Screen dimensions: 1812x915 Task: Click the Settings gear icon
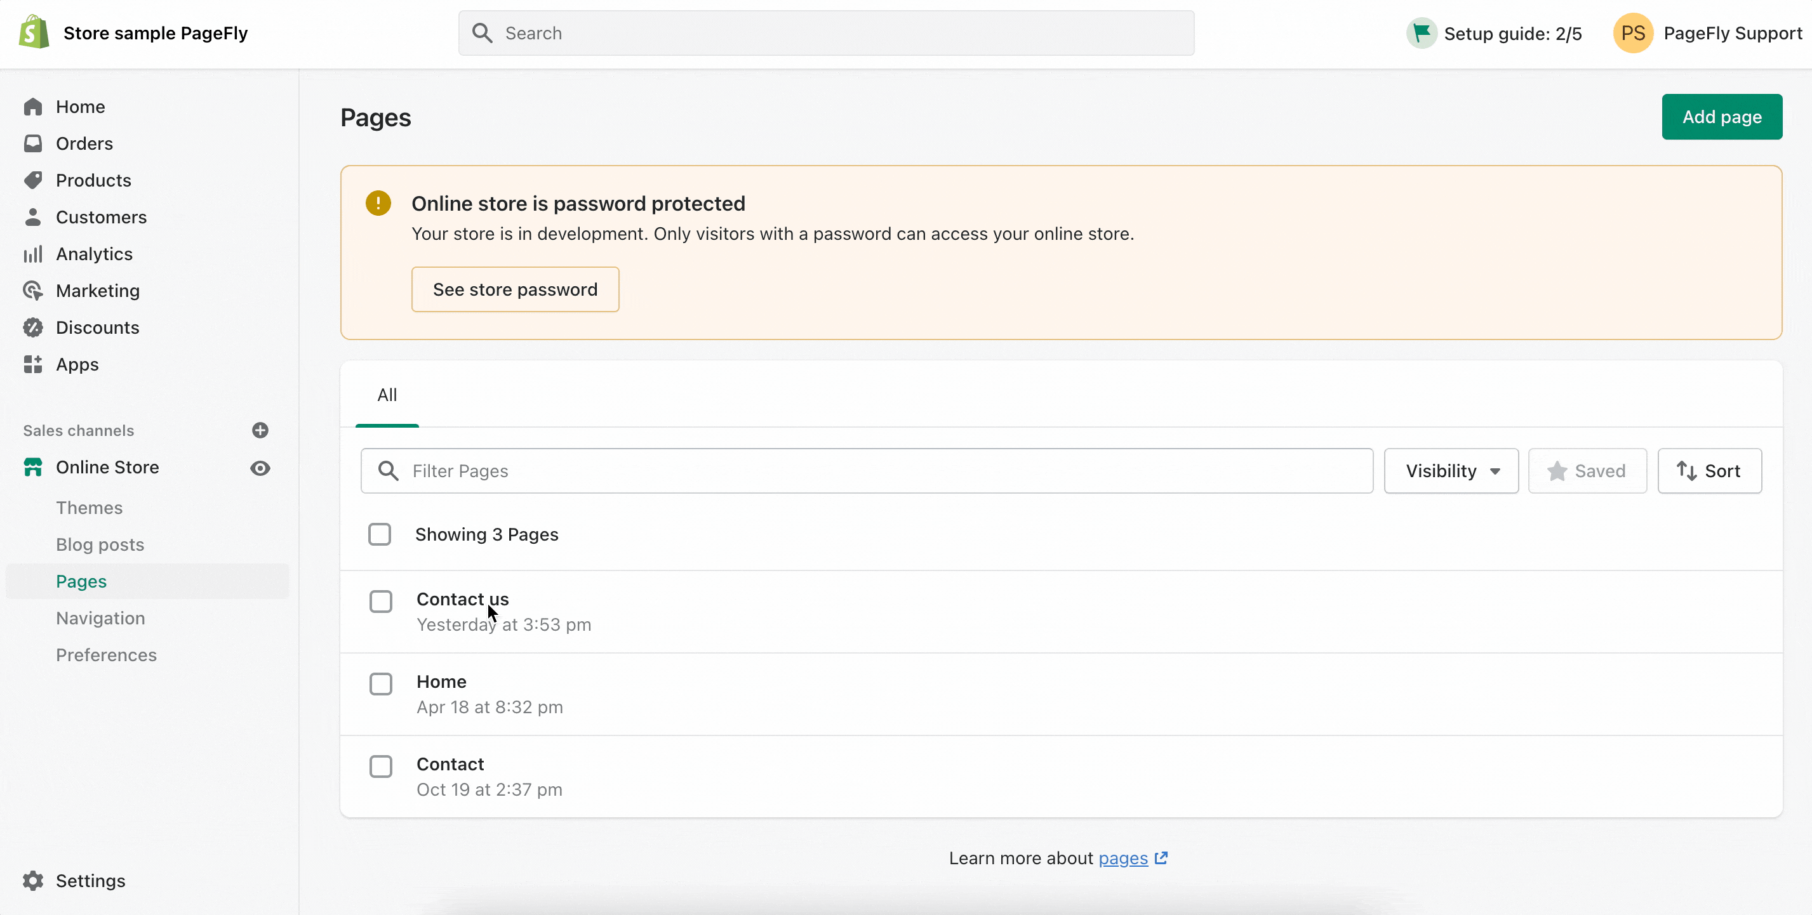(33, 881)
